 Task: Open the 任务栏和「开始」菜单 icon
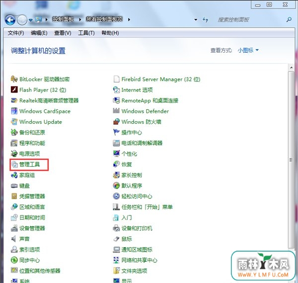[x=116, y=207]
